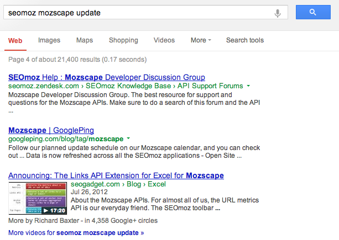Click the snippet starting 'About the Mozscape APIs'
This screenshot has width=339, height=240.
[165, 204]
